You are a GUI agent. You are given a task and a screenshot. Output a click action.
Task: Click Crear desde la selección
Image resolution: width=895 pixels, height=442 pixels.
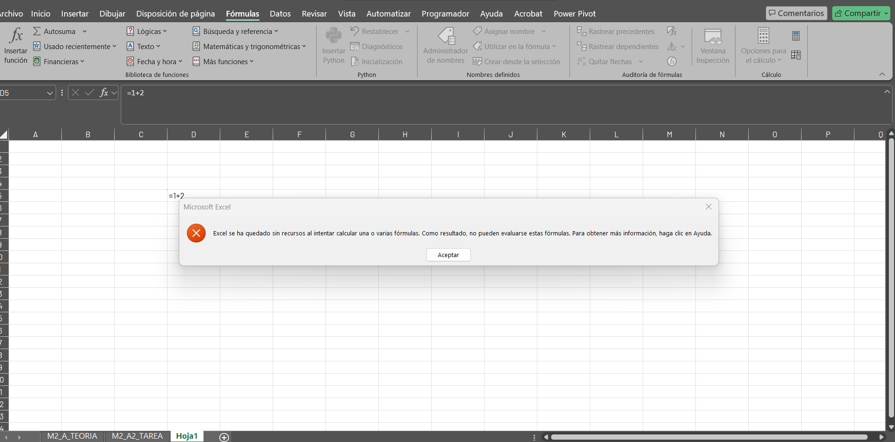tap(517, 61)
